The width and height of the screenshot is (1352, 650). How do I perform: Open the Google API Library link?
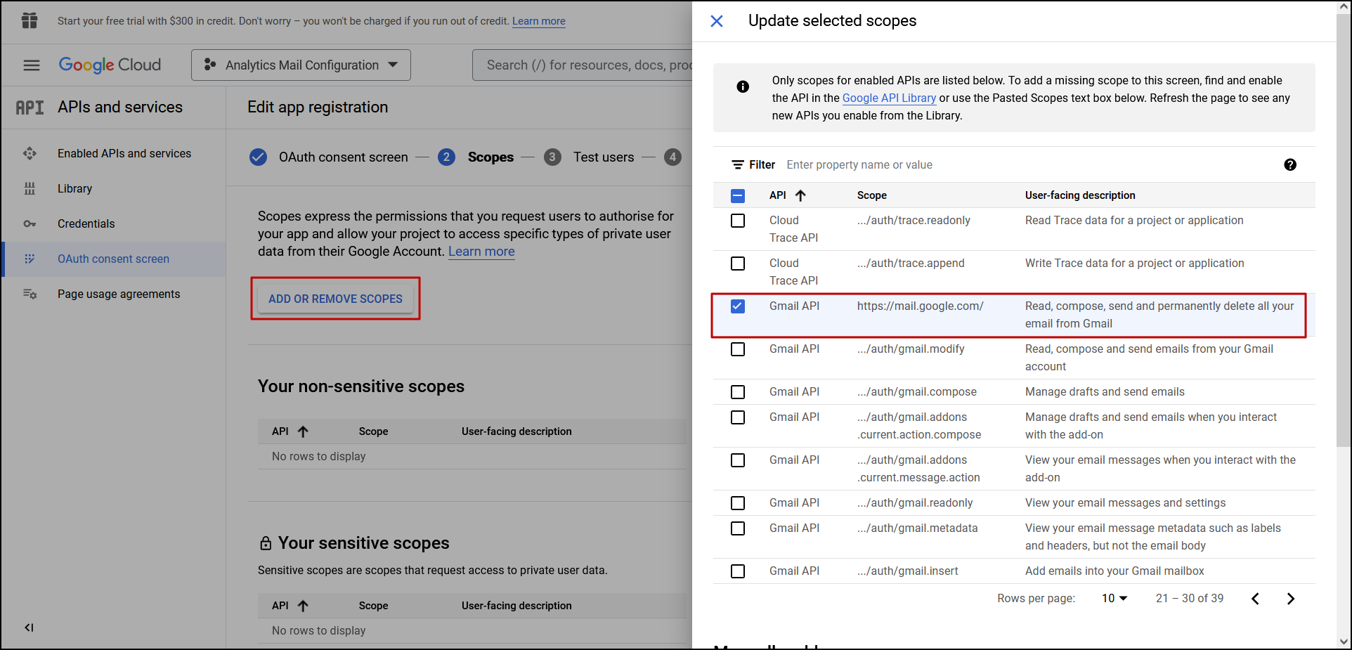[x=888, y=98]
